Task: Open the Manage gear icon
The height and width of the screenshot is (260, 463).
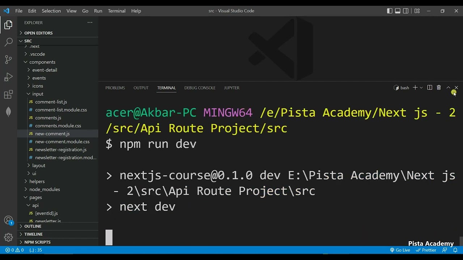Action: pyautogui.click(x=8, y=237)
